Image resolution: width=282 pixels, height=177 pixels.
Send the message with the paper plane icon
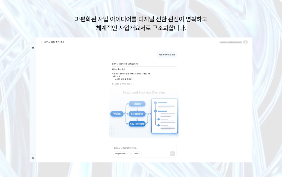click(x=172, y=154)
